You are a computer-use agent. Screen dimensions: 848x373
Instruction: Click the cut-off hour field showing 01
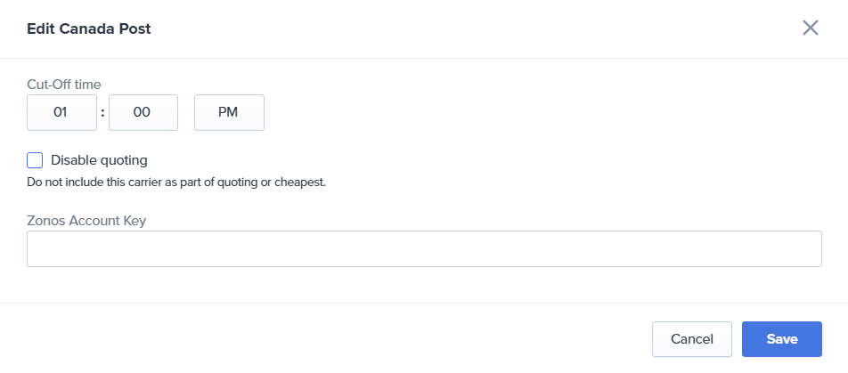click(61, 113)
